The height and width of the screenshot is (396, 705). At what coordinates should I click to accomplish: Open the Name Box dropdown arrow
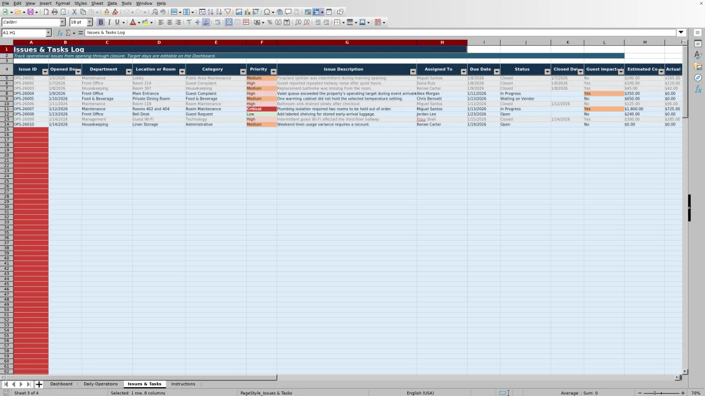pyautogui.click(x=49, y=33)
